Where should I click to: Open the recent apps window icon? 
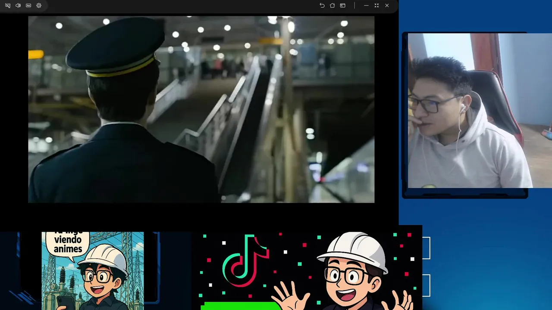point(342,6)
